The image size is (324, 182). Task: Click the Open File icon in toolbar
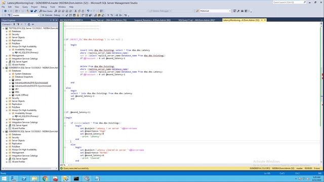(x=28, y=11)
